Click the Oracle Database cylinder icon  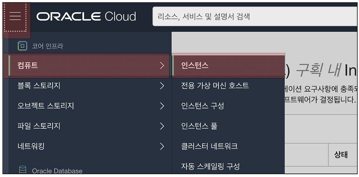point(22,170)
